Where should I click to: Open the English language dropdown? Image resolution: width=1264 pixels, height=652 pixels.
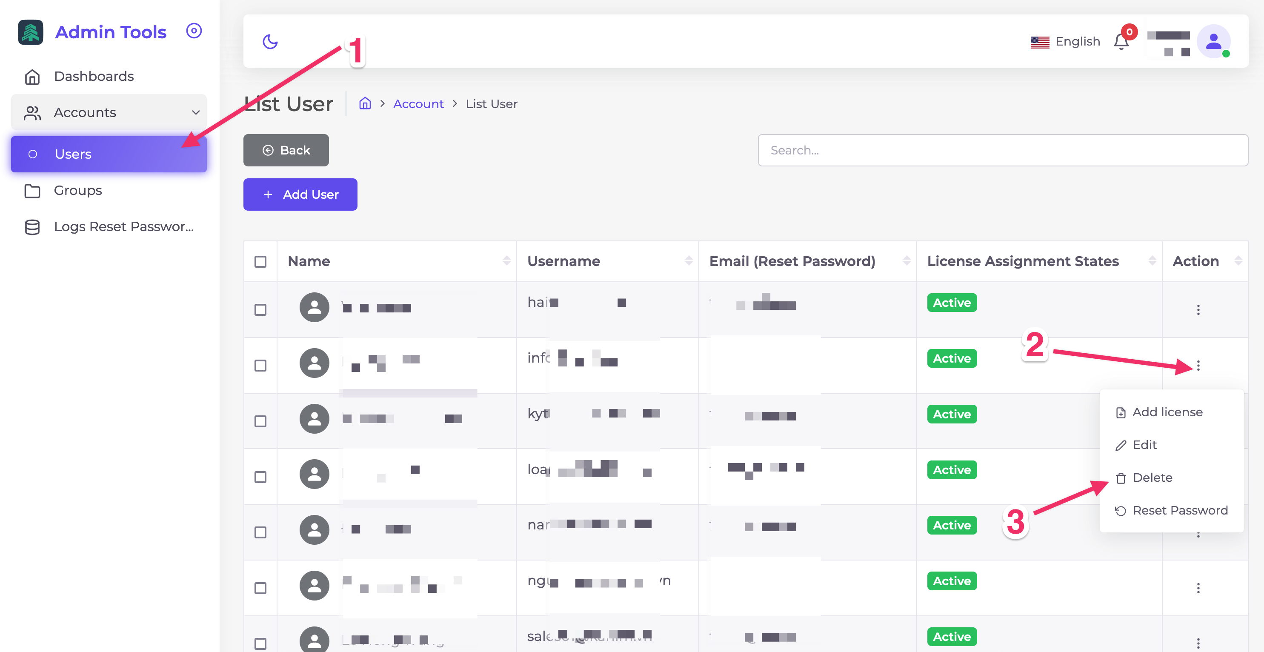coord(1065,42)
